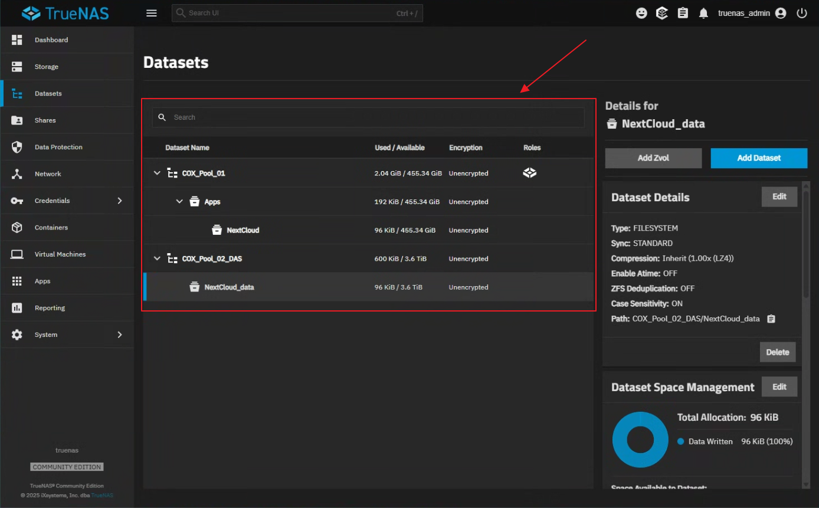Collapse the COX_Pool_02_DAS tree node

click(x=157, y=258)
